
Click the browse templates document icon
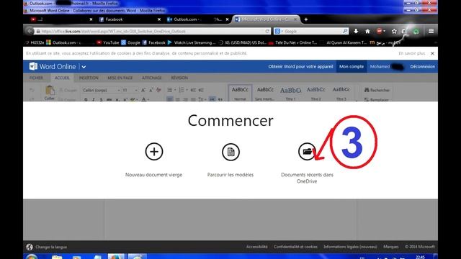pyautogui.click(x=230, y=152)
